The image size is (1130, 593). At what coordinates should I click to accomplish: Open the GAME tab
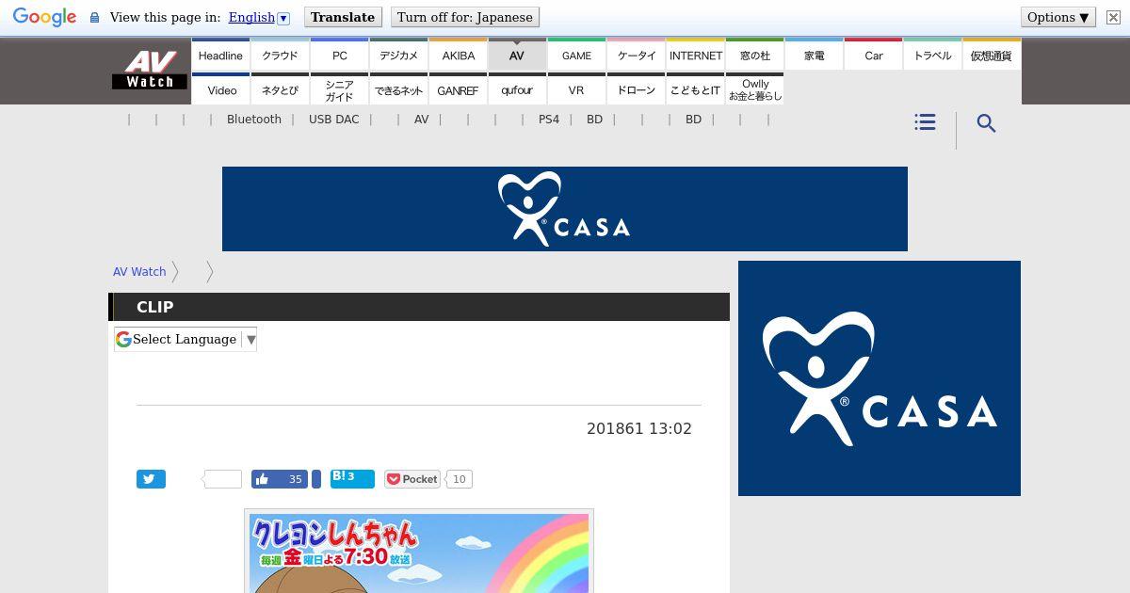[576, 55]
